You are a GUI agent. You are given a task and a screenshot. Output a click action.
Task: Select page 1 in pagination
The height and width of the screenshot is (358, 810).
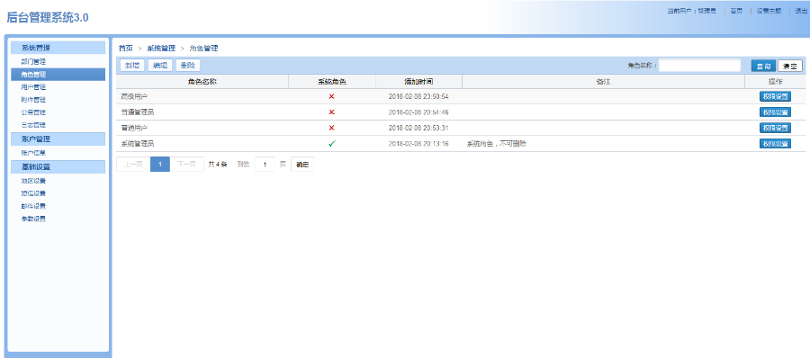(x=160, y=165)
